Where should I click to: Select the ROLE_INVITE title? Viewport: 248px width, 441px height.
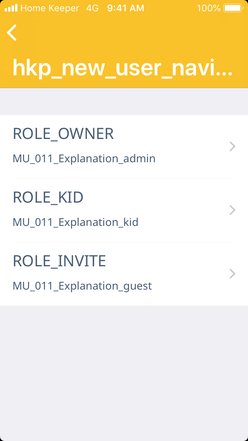tap(59, 261)
